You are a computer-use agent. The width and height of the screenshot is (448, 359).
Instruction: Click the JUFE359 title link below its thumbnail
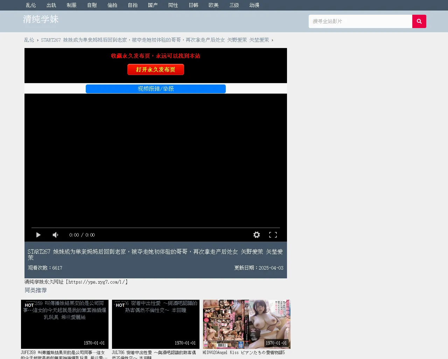click(65, 355)
